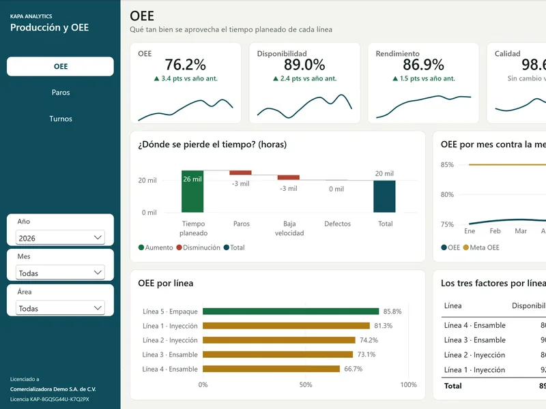The height and width of the screenshot is (409, 546).
Task: Select the red Paros waterfall bar
Action: click(241, 172)
